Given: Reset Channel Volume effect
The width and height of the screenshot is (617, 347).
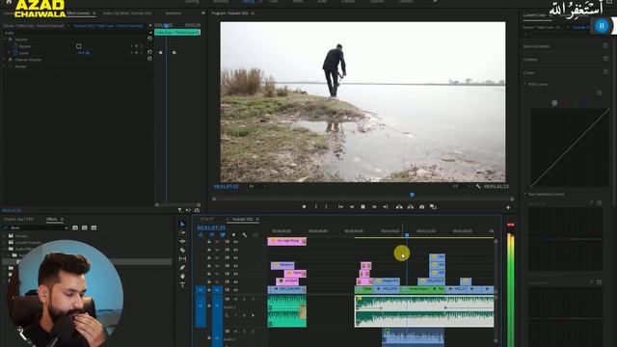Looking at the screenshot, I should pyautogui.click(x=149, y=59).
